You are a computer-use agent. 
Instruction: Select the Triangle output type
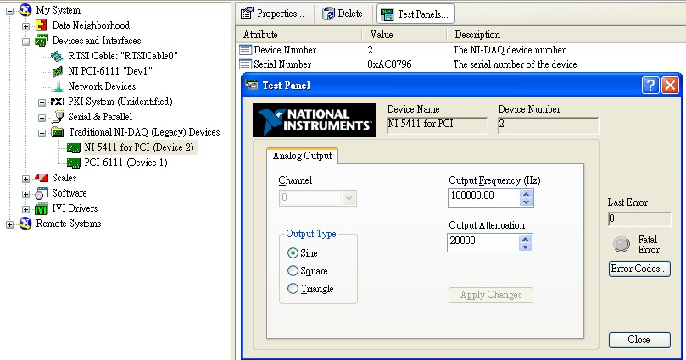[293, 289]
